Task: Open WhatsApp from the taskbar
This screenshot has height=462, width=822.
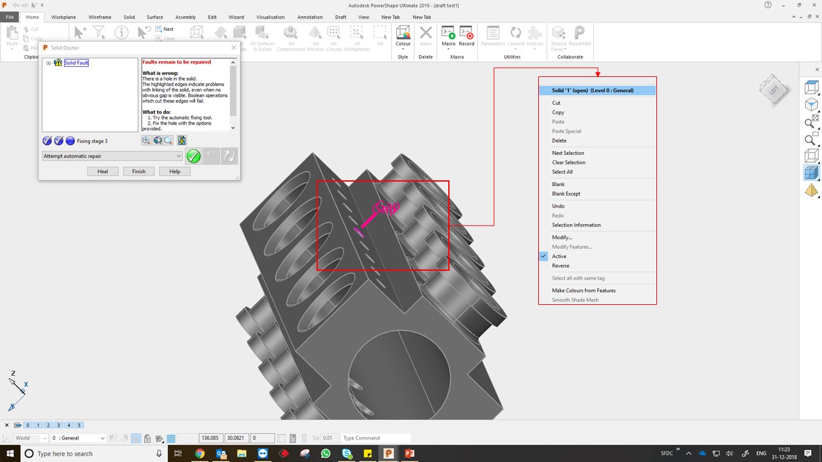Action: (x=326, y=454)
